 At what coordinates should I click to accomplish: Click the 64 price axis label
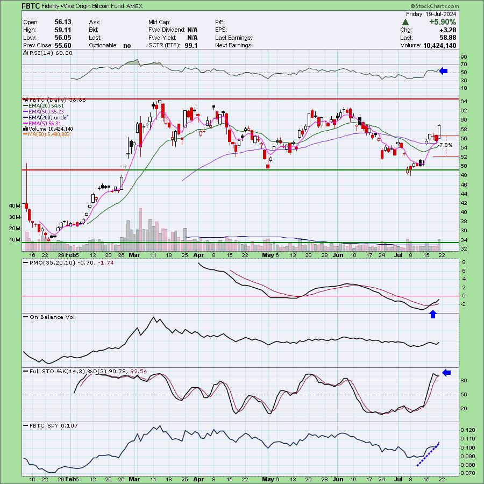[464, 102]
